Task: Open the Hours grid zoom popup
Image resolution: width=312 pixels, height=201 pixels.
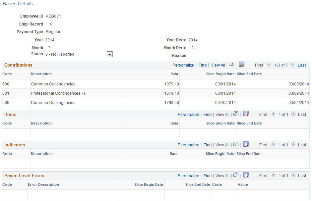Action: pyautogui.click(x=236, y=114)
